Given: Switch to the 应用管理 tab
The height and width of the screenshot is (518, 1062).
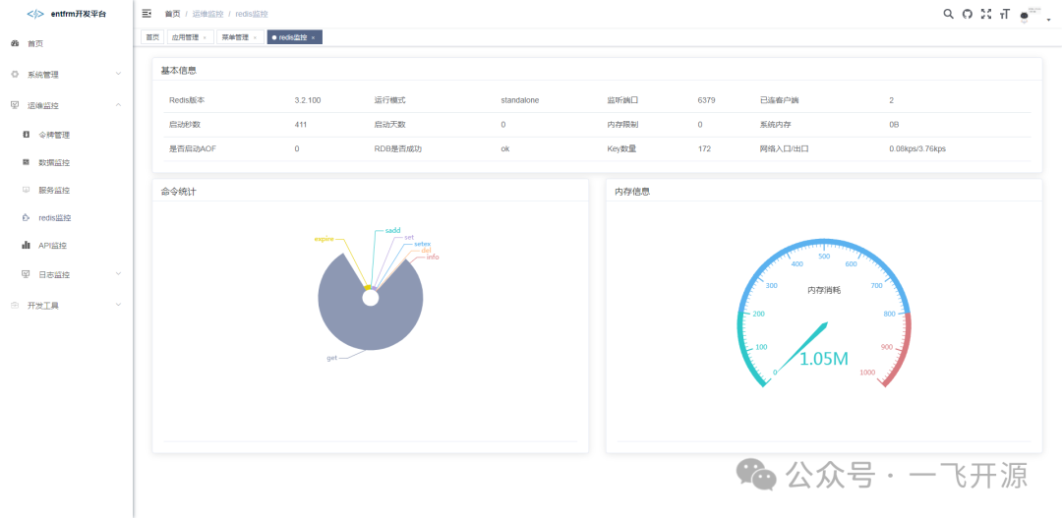Looking at the screenshot, I should pyautogui.click(x=191, y=37).
